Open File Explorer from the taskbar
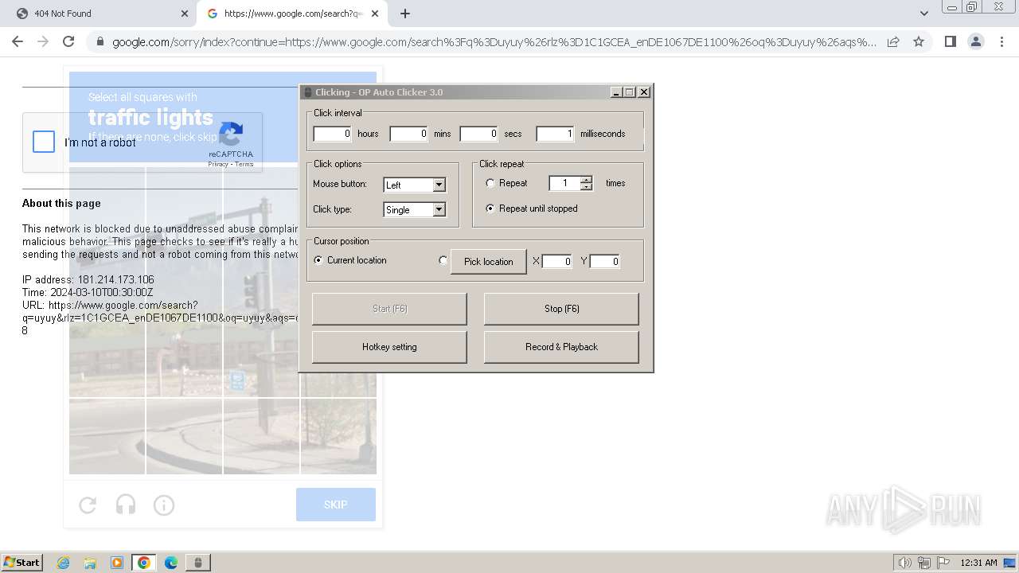This screenshot has height=573, width=1019. [x=90, y=563]
